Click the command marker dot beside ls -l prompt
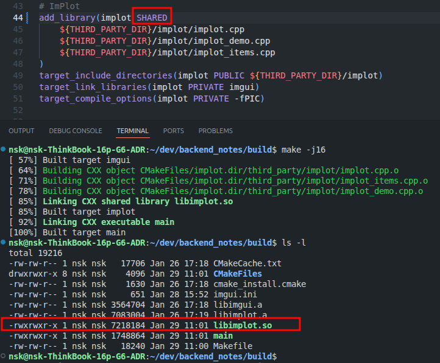Screen dimensions: 440x363 click(x=4, y=243)
